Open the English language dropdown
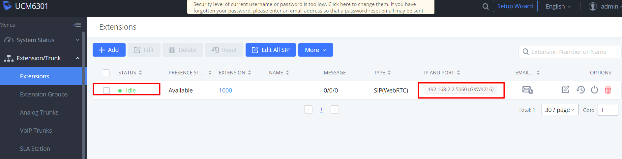This screenshot has height=159, width=622. coord(558,7)
